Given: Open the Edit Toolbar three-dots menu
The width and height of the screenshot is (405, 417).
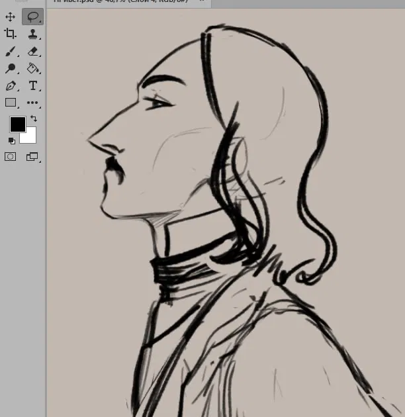Looking at the screenshot, I should coord(32,103).
